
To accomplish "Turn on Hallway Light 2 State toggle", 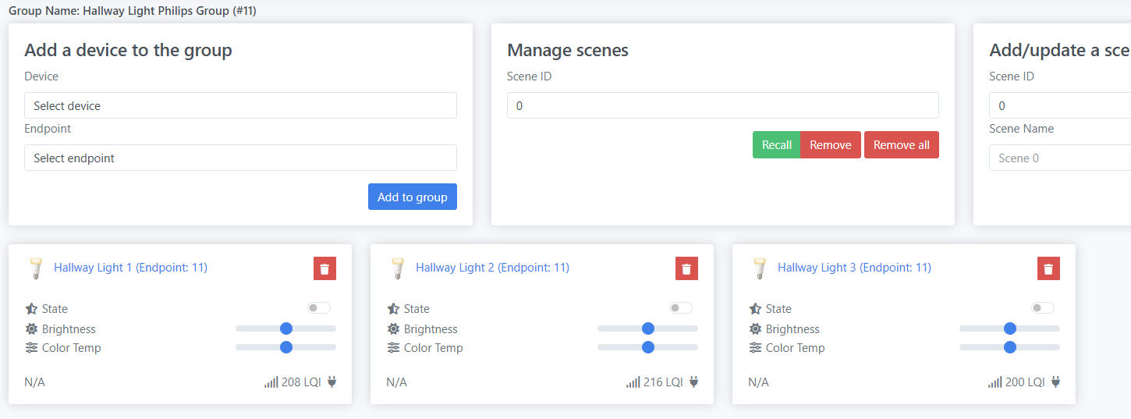I will tap(681, 308).
